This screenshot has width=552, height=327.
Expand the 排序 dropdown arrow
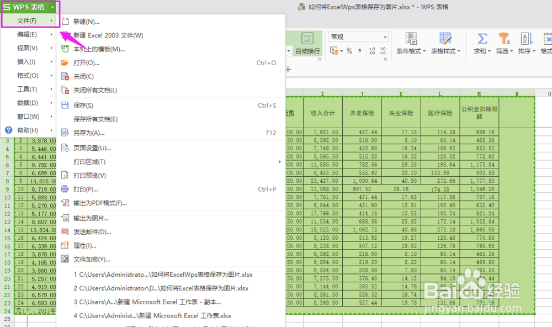534,51
